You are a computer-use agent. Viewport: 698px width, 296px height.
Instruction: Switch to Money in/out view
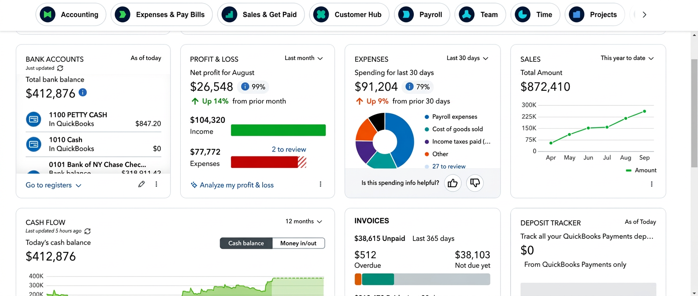pyautogui.click(x=298, y=243)
